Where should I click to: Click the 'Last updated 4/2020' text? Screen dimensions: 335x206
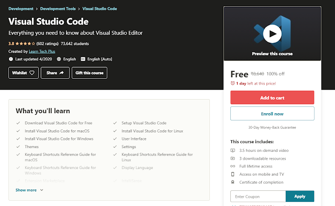click(33, 59)
